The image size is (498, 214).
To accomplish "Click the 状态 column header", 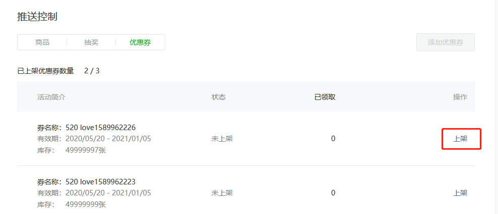I will [219, 97].
